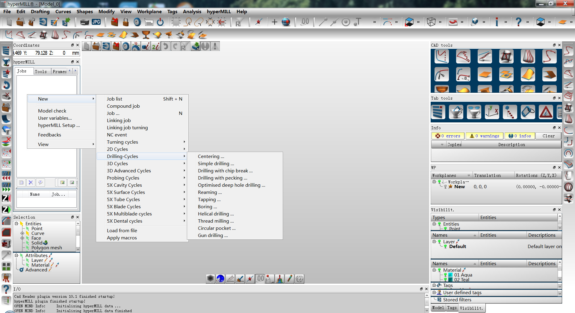Click the red helix curve icon in right sidebar

tap(568, 96)
